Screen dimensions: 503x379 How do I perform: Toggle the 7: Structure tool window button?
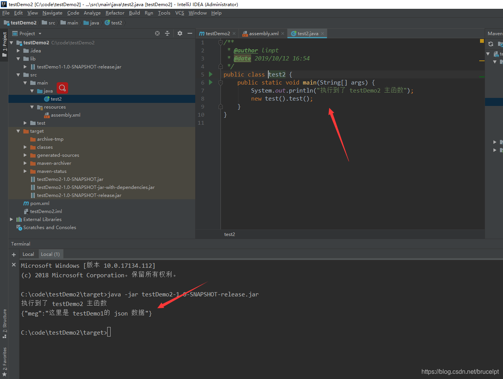click(x=4, y=324)
